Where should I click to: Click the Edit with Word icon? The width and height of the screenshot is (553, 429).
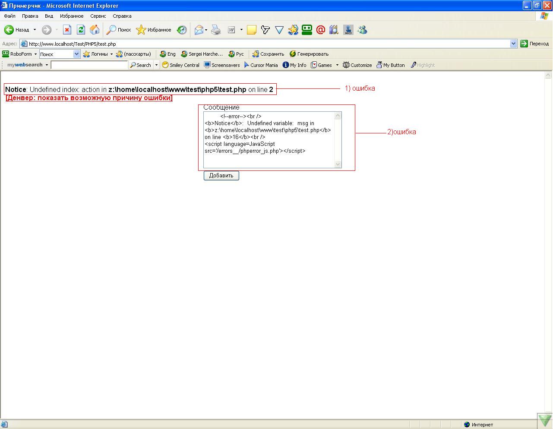pyautogui.click(x=231, y=30)
